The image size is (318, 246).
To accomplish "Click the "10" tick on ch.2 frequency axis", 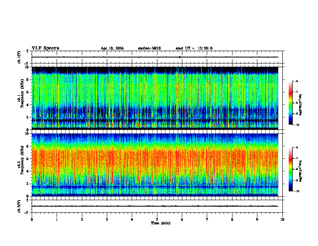I will coord(27,133).
